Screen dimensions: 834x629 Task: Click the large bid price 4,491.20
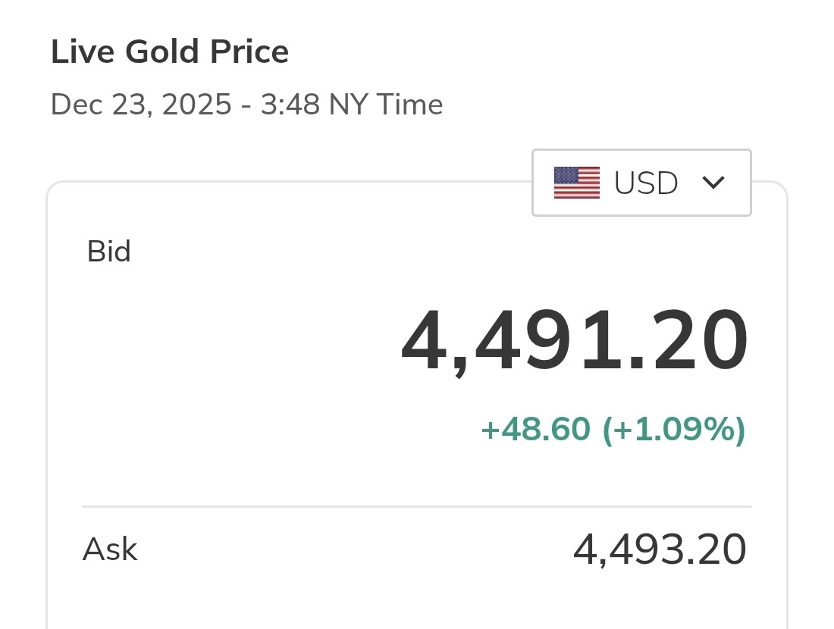pyautogui.click(x=574, y=342)
